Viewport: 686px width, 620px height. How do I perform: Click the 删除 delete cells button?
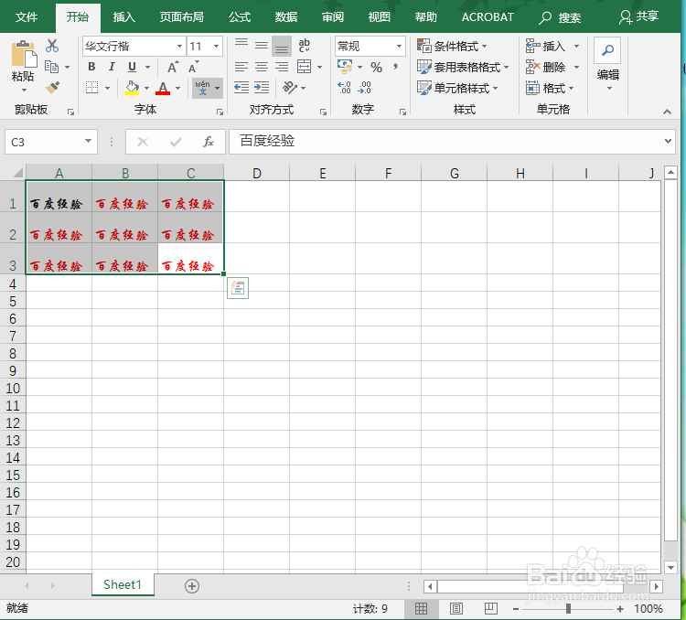coord(546,67)
